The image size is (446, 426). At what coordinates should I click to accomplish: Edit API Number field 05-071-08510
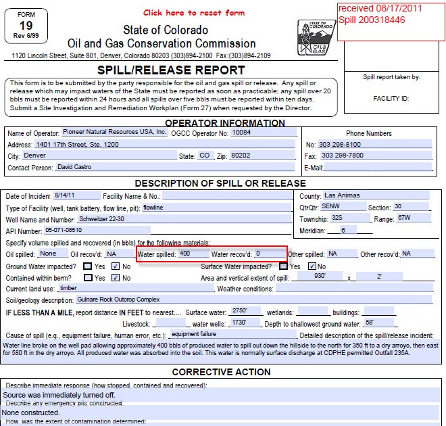click(97, 230)
